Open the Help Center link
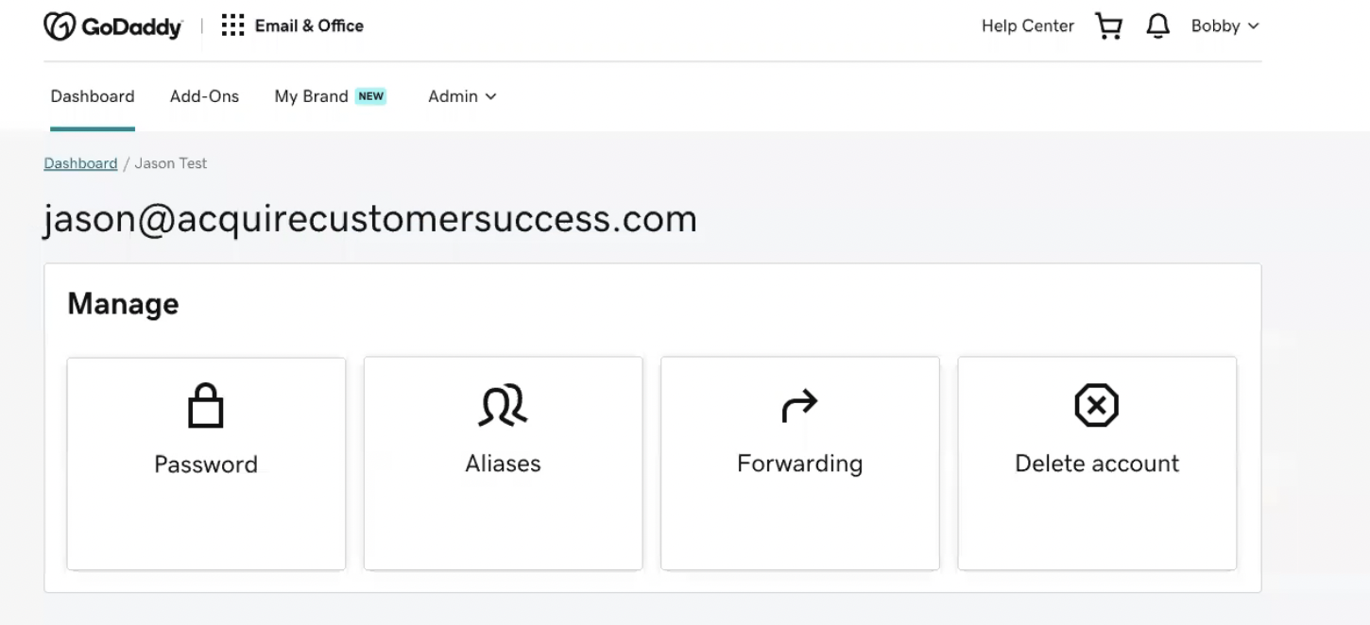Image resolution: width=1370 pixels, height=625 pixels. 1028,26
